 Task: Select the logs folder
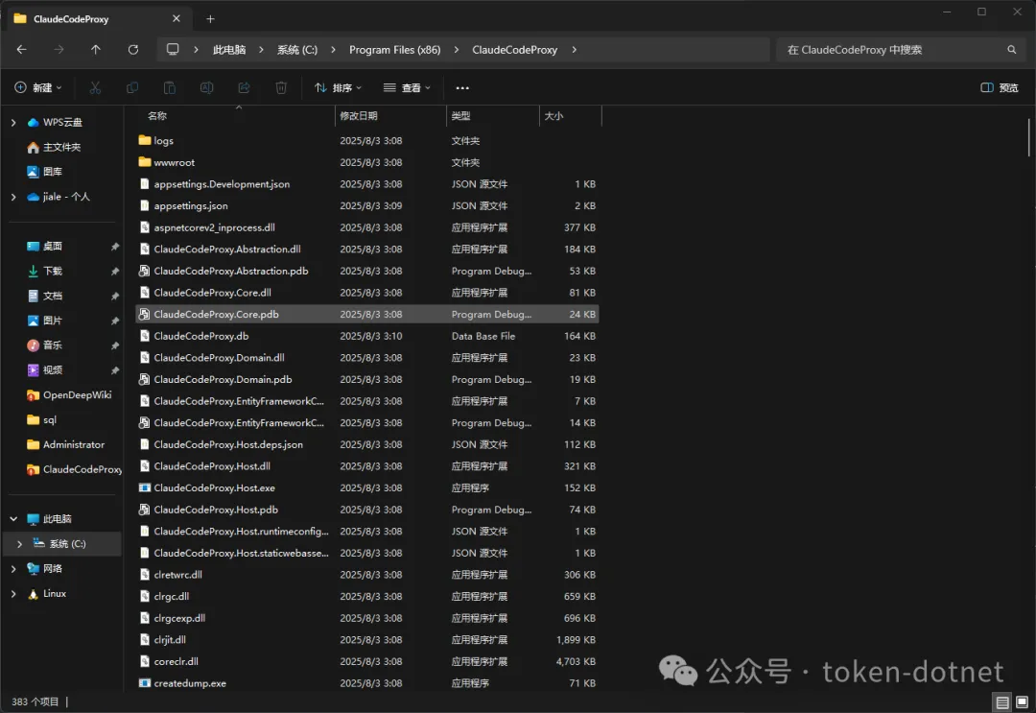coord(366,141)
